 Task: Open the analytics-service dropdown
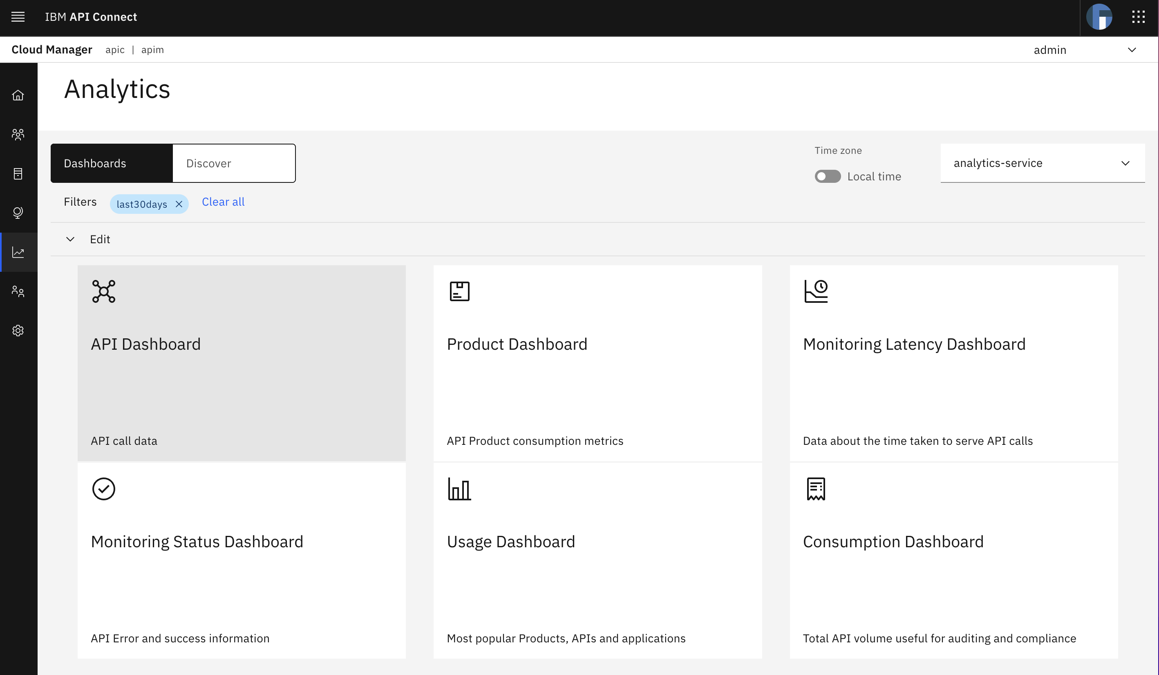[1042, 163]
